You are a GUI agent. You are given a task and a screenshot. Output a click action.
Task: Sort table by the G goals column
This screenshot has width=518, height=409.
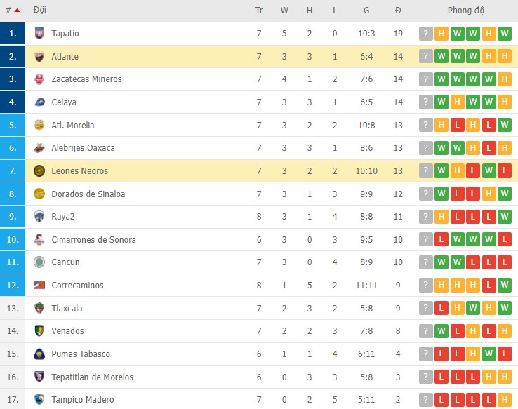(x=366, y=11)
